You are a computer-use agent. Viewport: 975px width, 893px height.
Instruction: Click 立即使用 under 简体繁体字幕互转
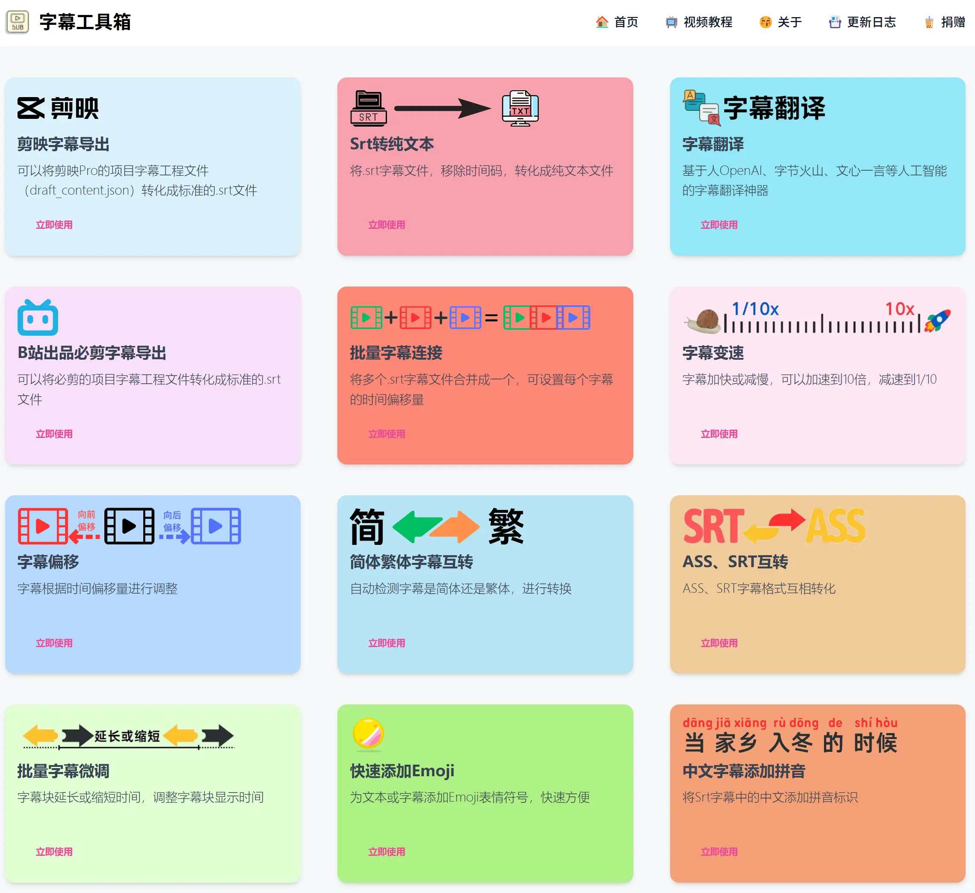tap(387, 643)
